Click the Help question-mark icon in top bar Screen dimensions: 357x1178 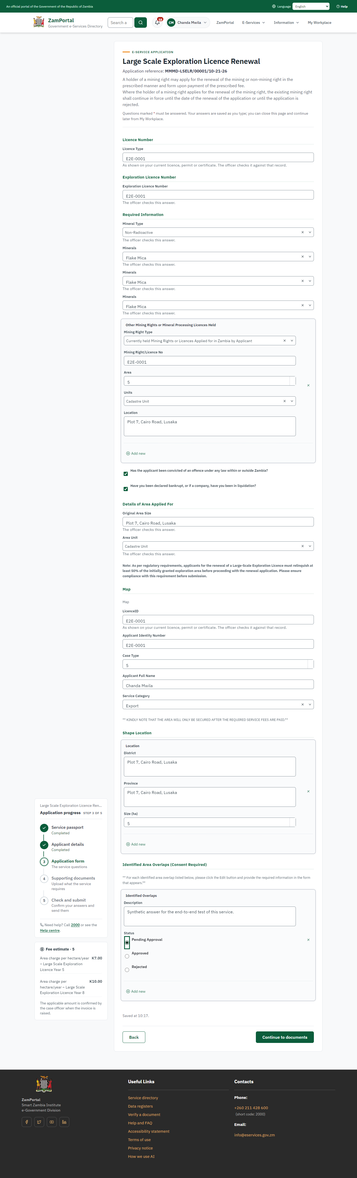[x=338, y=6]
